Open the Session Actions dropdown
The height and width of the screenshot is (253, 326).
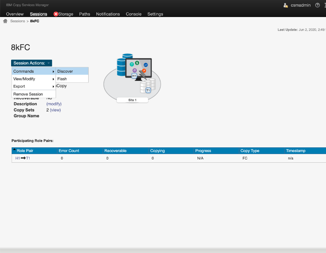point(32,63)
